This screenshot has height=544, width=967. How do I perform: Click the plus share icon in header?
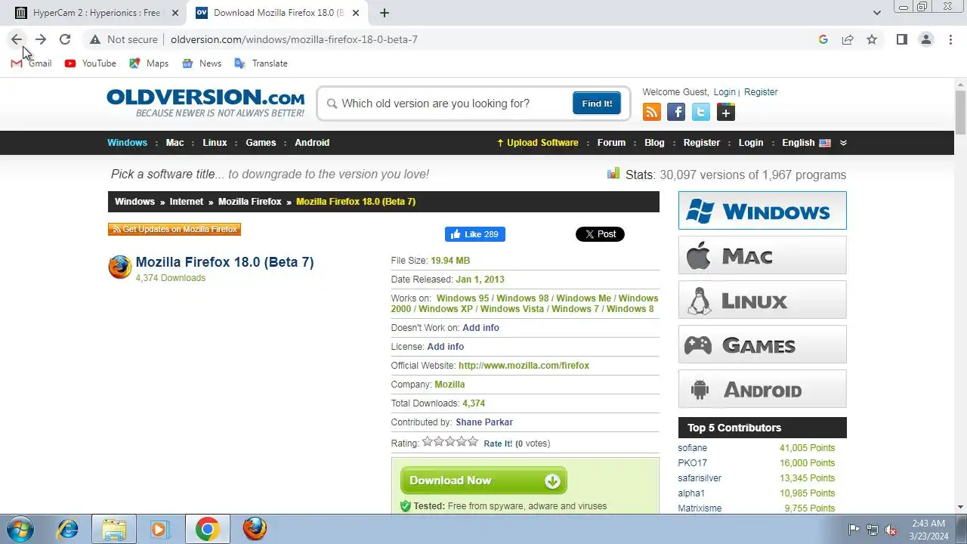(x=726, y=113)
